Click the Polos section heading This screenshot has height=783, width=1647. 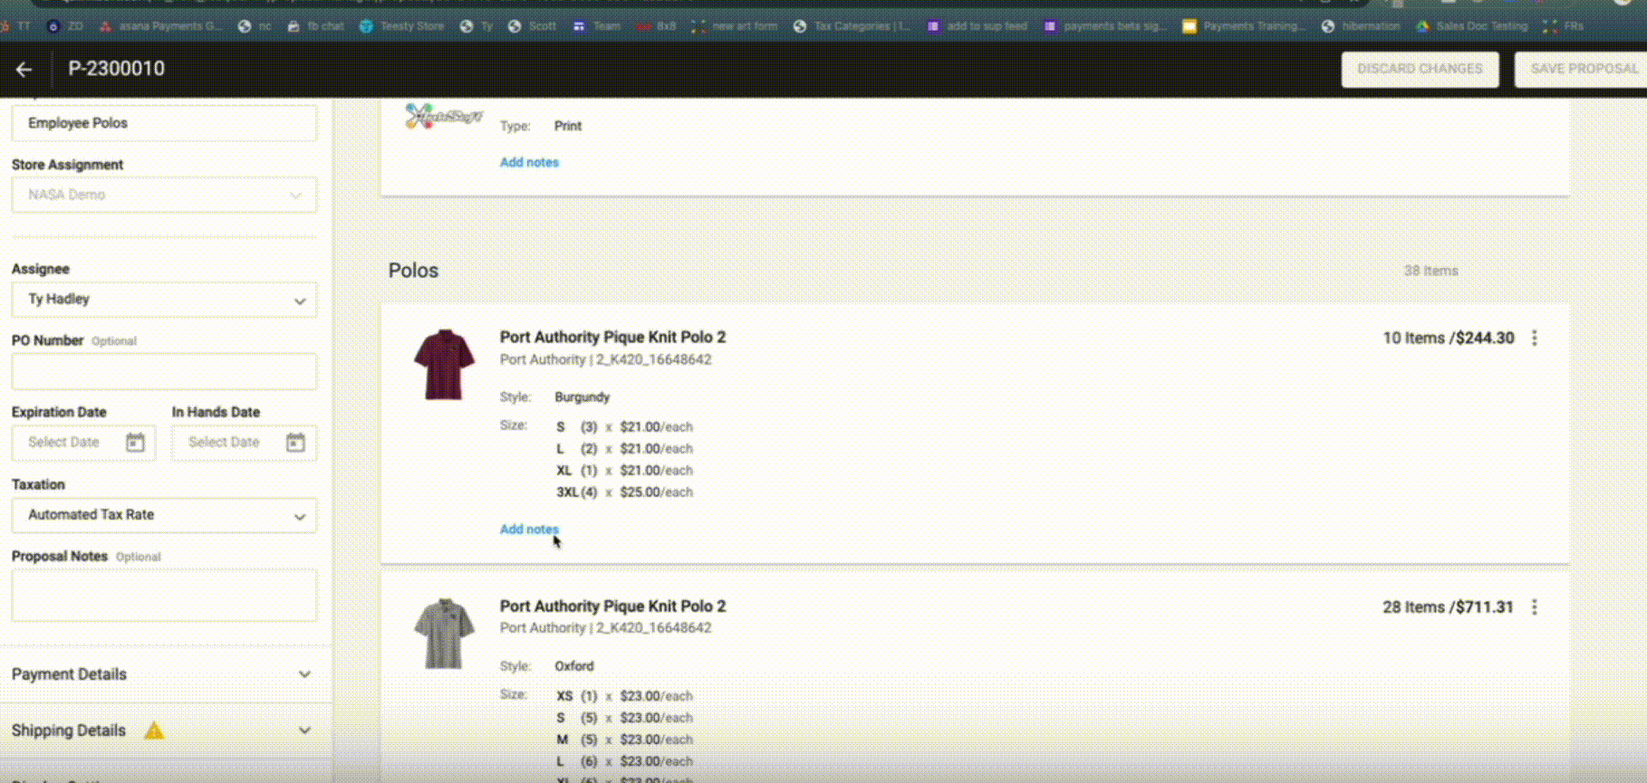(413, 271)
